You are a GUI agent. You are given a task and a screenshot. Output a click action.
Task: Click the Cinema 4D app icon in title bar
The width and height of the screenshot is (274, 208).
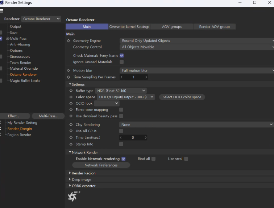[2, 3]
